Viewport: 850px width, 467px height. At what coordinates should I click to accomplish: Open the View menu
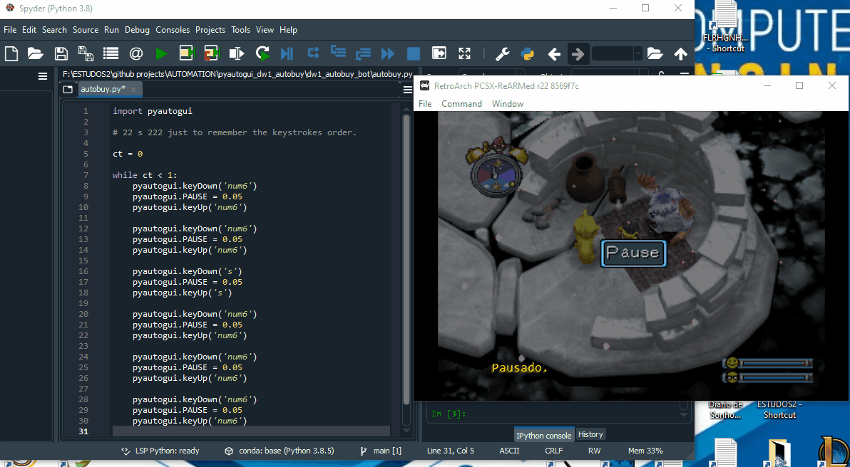tap(265, 30)
